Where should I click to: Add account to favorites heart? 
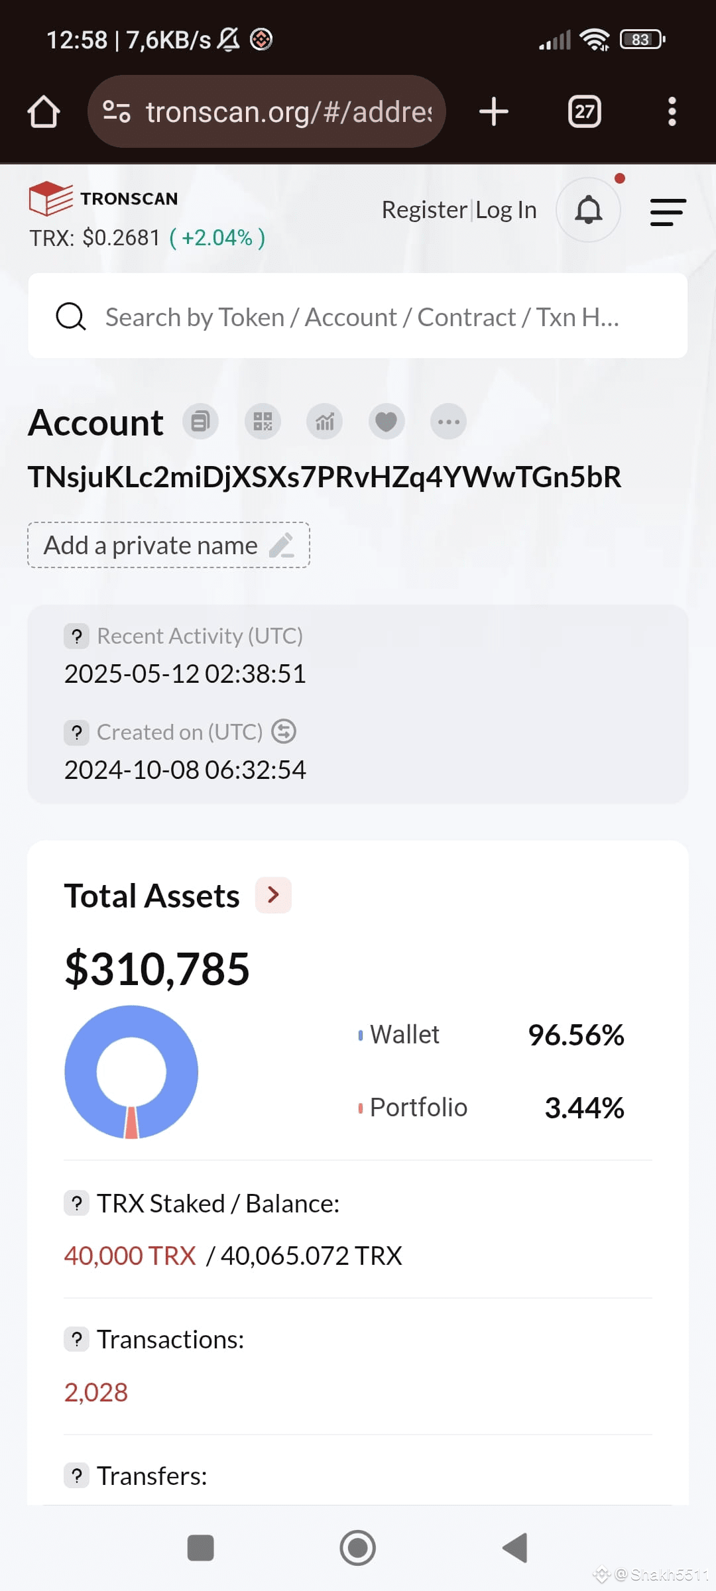click(387, 422)
